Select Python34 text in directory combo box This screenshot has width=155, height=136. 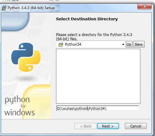[73, 44]
